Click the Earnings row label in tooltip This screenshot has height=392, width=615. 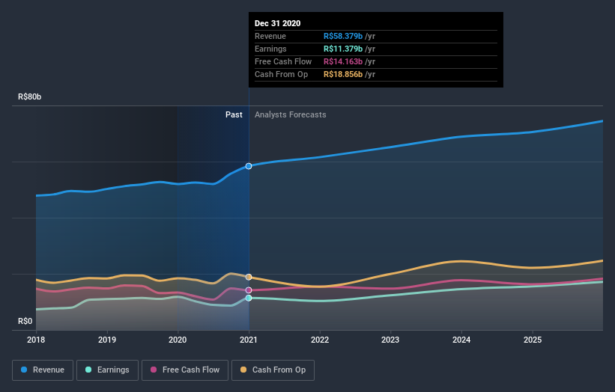coord(270,49)
